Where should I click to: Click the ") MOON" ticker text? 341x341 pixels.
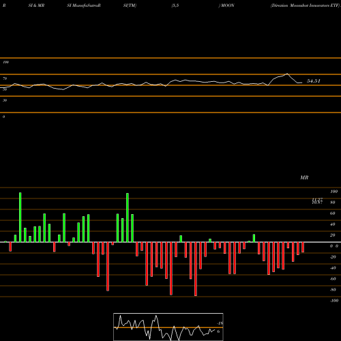click(226, 5)
